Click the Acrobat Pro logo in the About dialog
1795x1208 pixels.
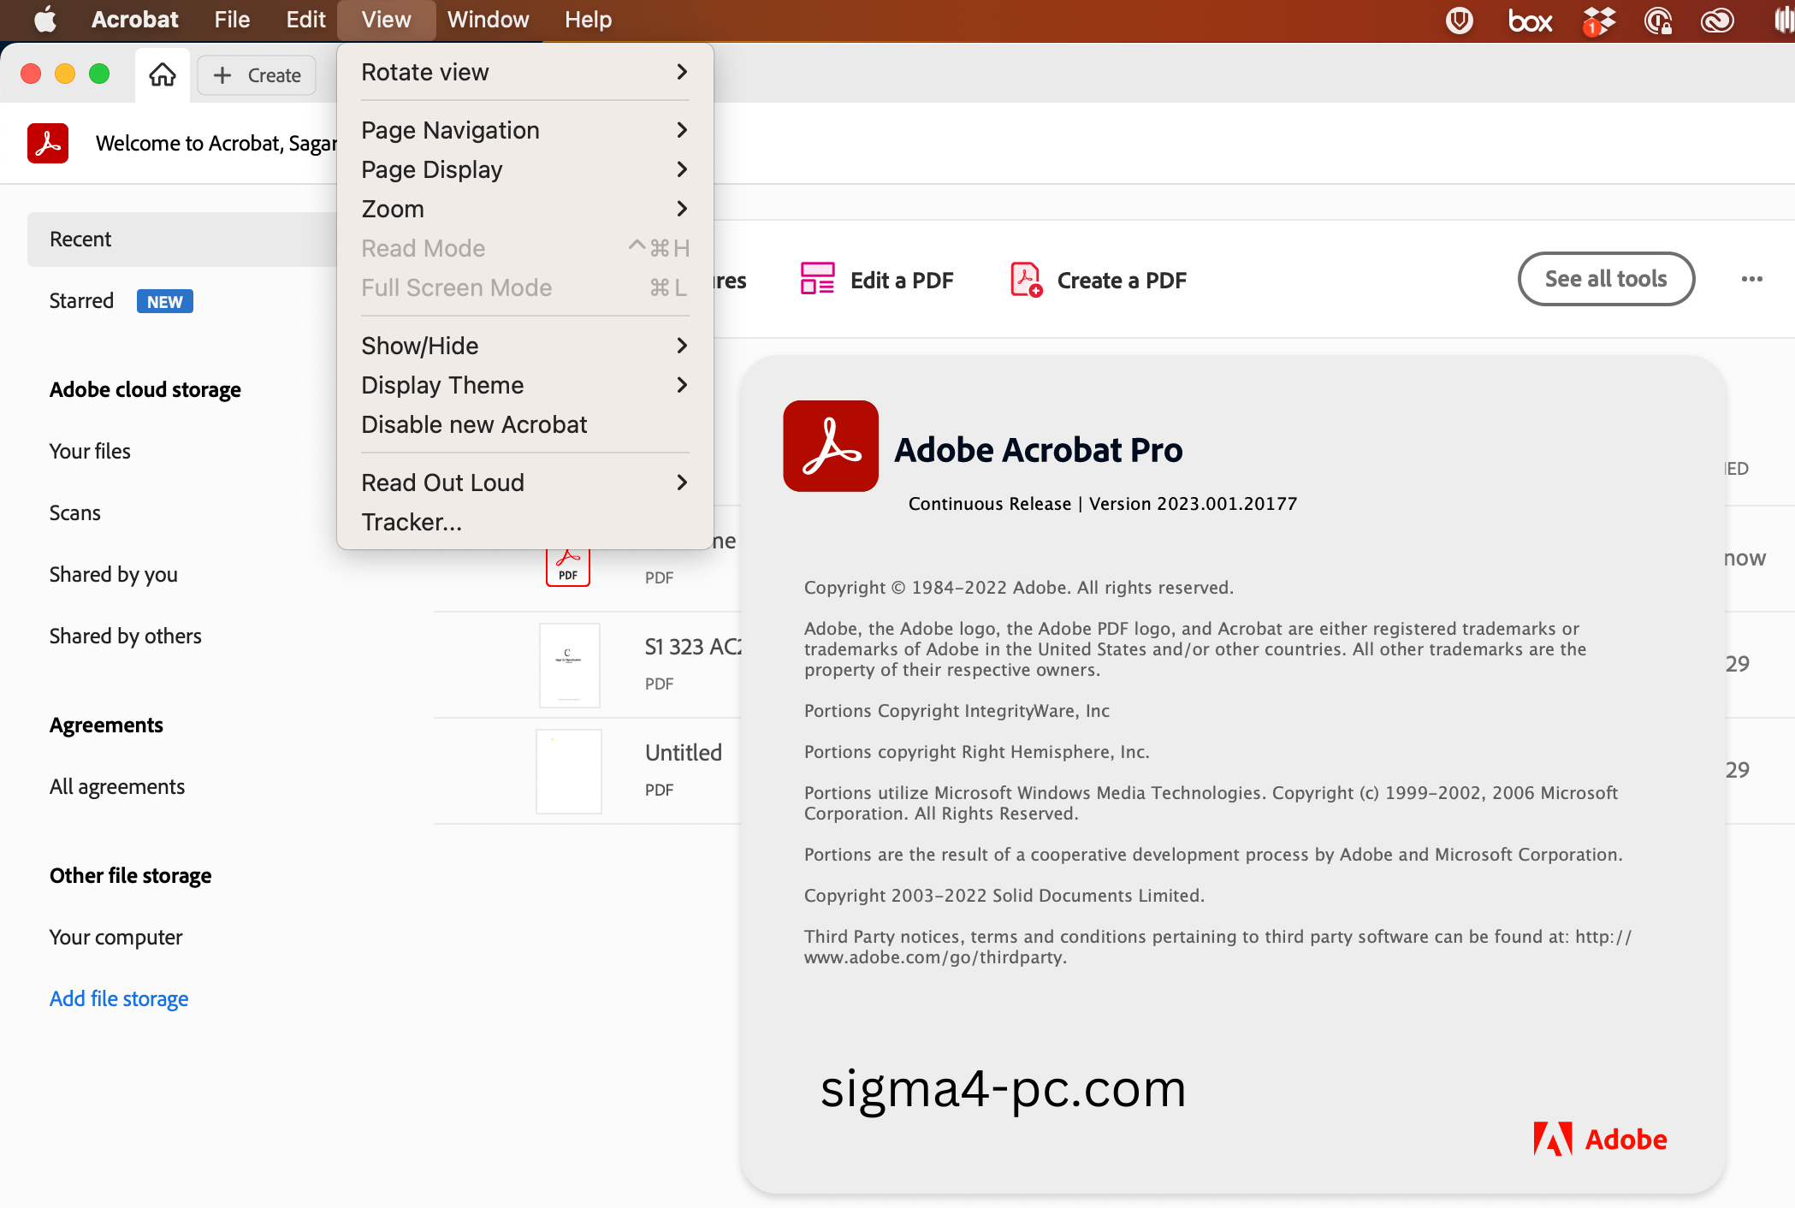pos(831,446)
